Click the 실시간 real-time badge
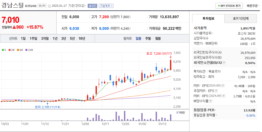Screen dimensions: 262x132 click(x=92, y=6)
